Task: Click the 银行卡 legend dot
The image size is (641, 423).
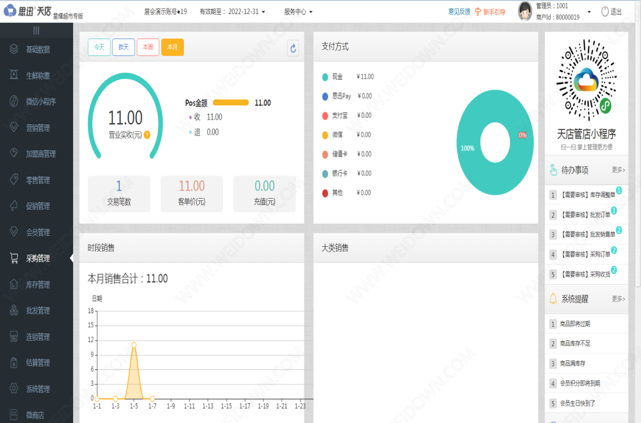Action: pos(325,174)
